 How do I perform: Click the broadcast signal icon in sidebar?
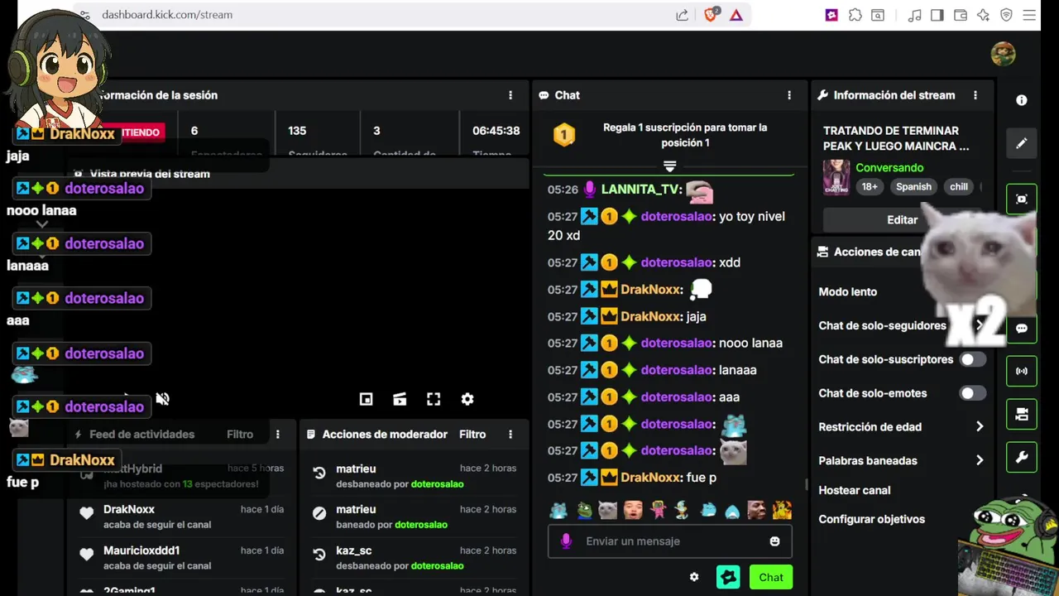click(x=1022, y=371)
